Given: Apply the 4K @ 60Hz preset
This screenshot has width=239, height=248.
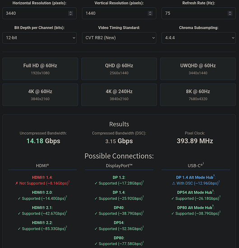Looking at the screenshot, I should click(x=40, y=95).
